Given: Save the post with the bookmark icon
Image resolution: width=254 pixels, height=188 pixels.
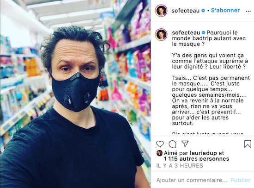Looking at the screenshot, I should [x=248, y=144].
